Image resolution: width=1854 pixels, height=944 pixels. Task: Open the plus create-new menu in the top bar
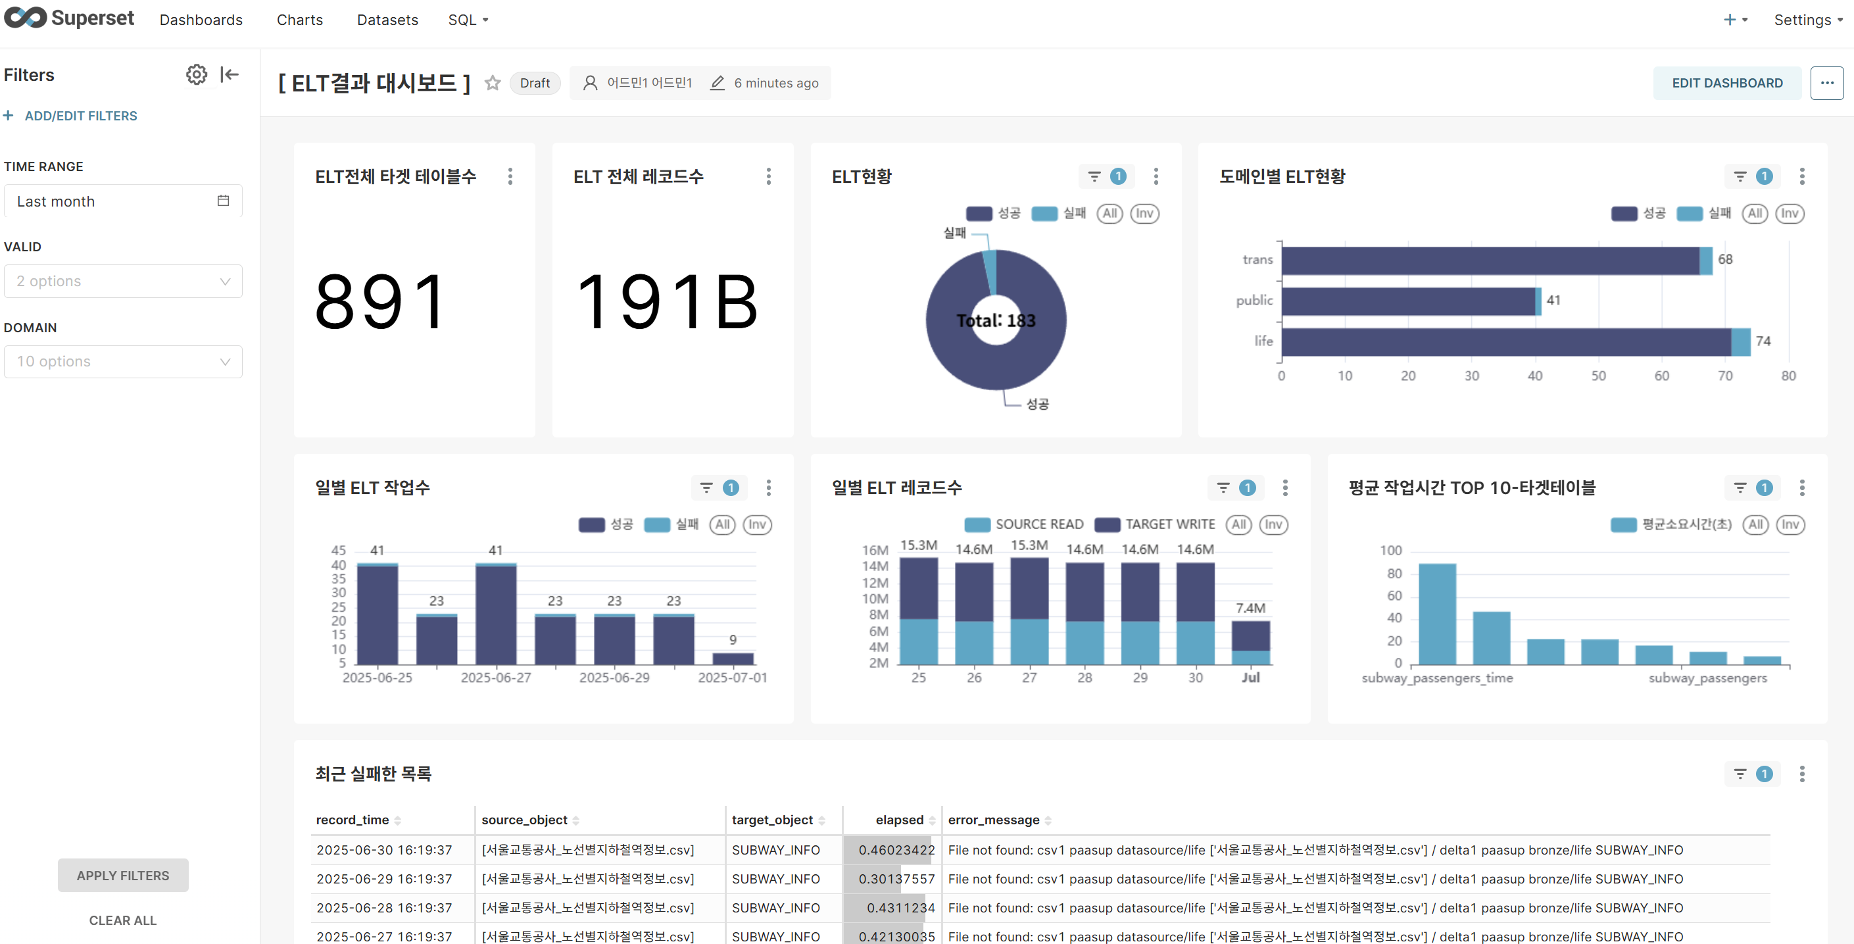click(x=1735, y=20)
